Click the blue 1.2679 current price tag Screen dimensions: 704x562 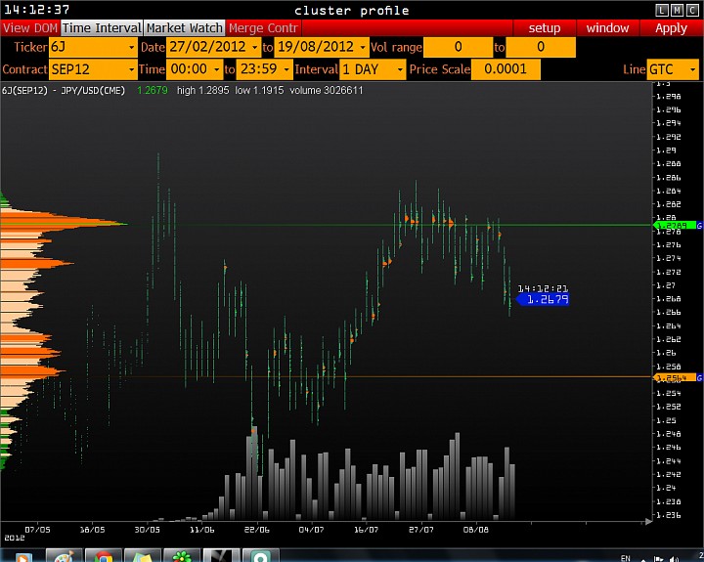[x=544, y=299]
